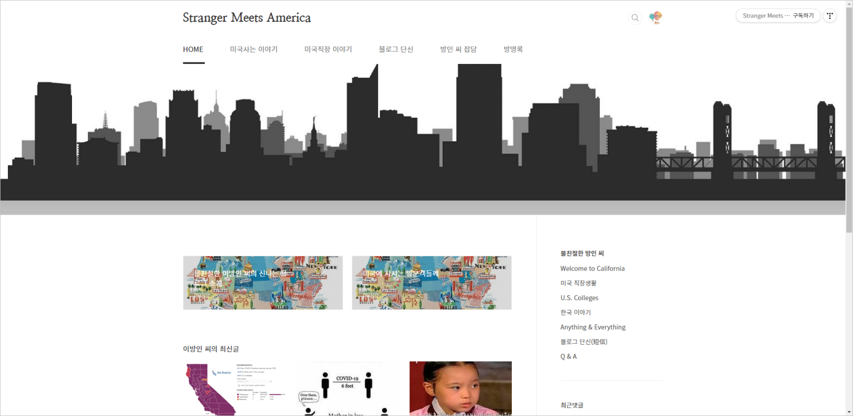Open the 미국사는 이야기 menu
Screen dimensions: 853x416
pos(254,50)
